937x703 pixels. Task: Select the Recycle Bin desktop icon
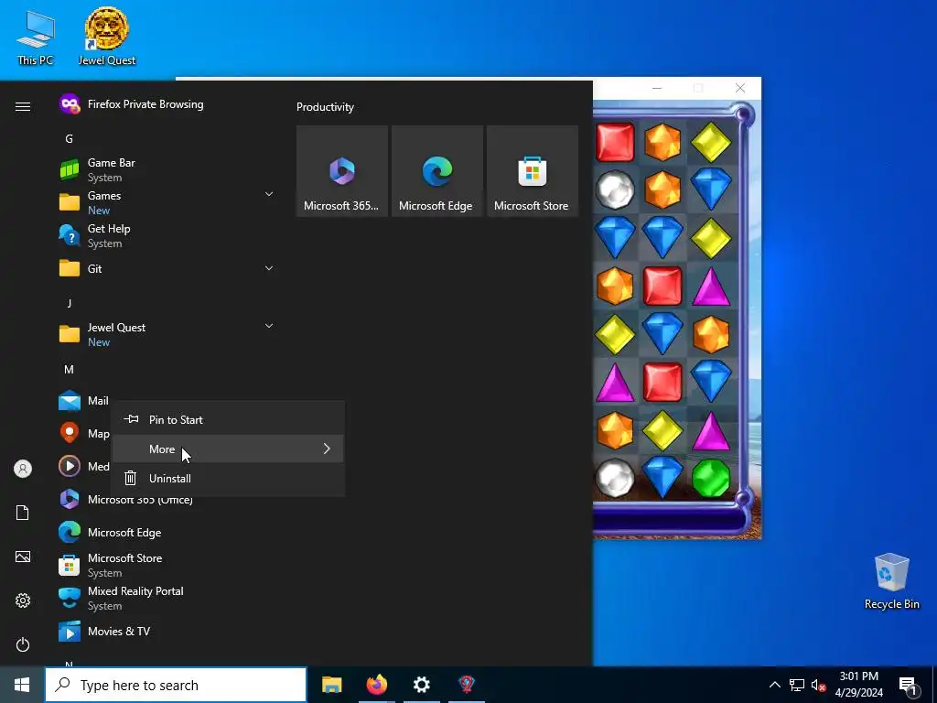pyautogui.click(x=891, y=581)
